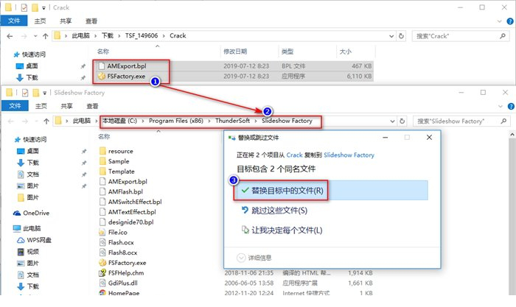Click the ThunderSoft breadcrumb in address bar

234,121
